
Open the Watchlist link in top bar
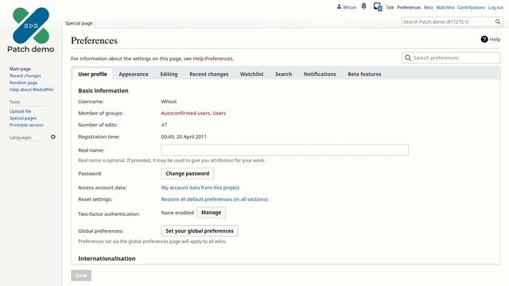[445, 7]
